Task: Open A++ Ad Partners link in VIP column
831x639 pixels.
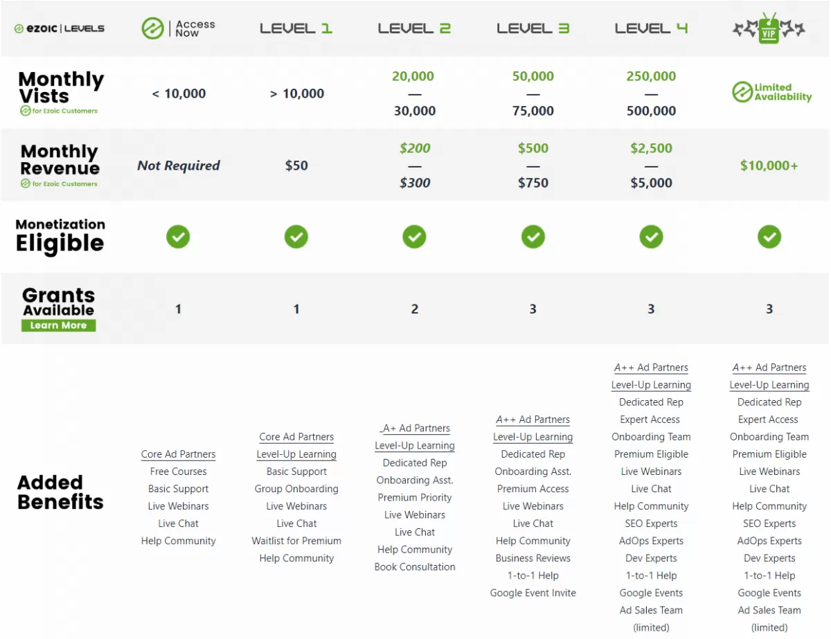Action: [769, 368]
